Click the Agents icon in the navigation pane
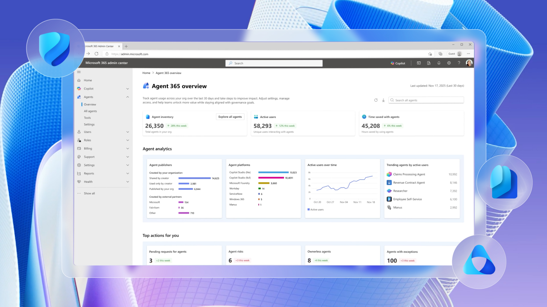Screen dimensions: 547x307 pyautogui.click(x=79, y=97)
